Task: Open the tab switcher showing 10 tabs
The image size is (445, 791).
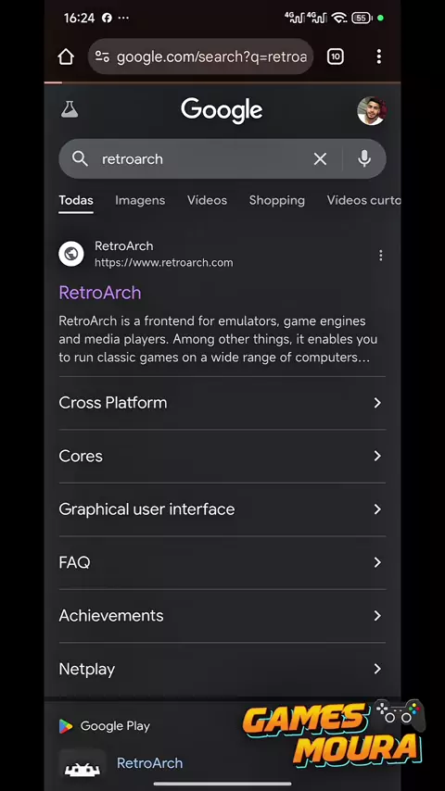Action: 336,56
